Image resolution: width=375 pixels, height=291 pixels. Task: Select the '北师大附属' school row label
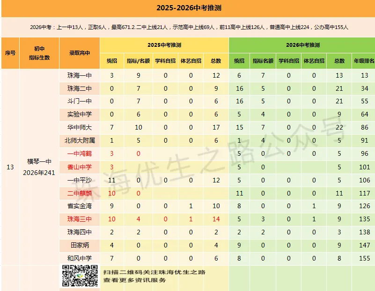80,140
